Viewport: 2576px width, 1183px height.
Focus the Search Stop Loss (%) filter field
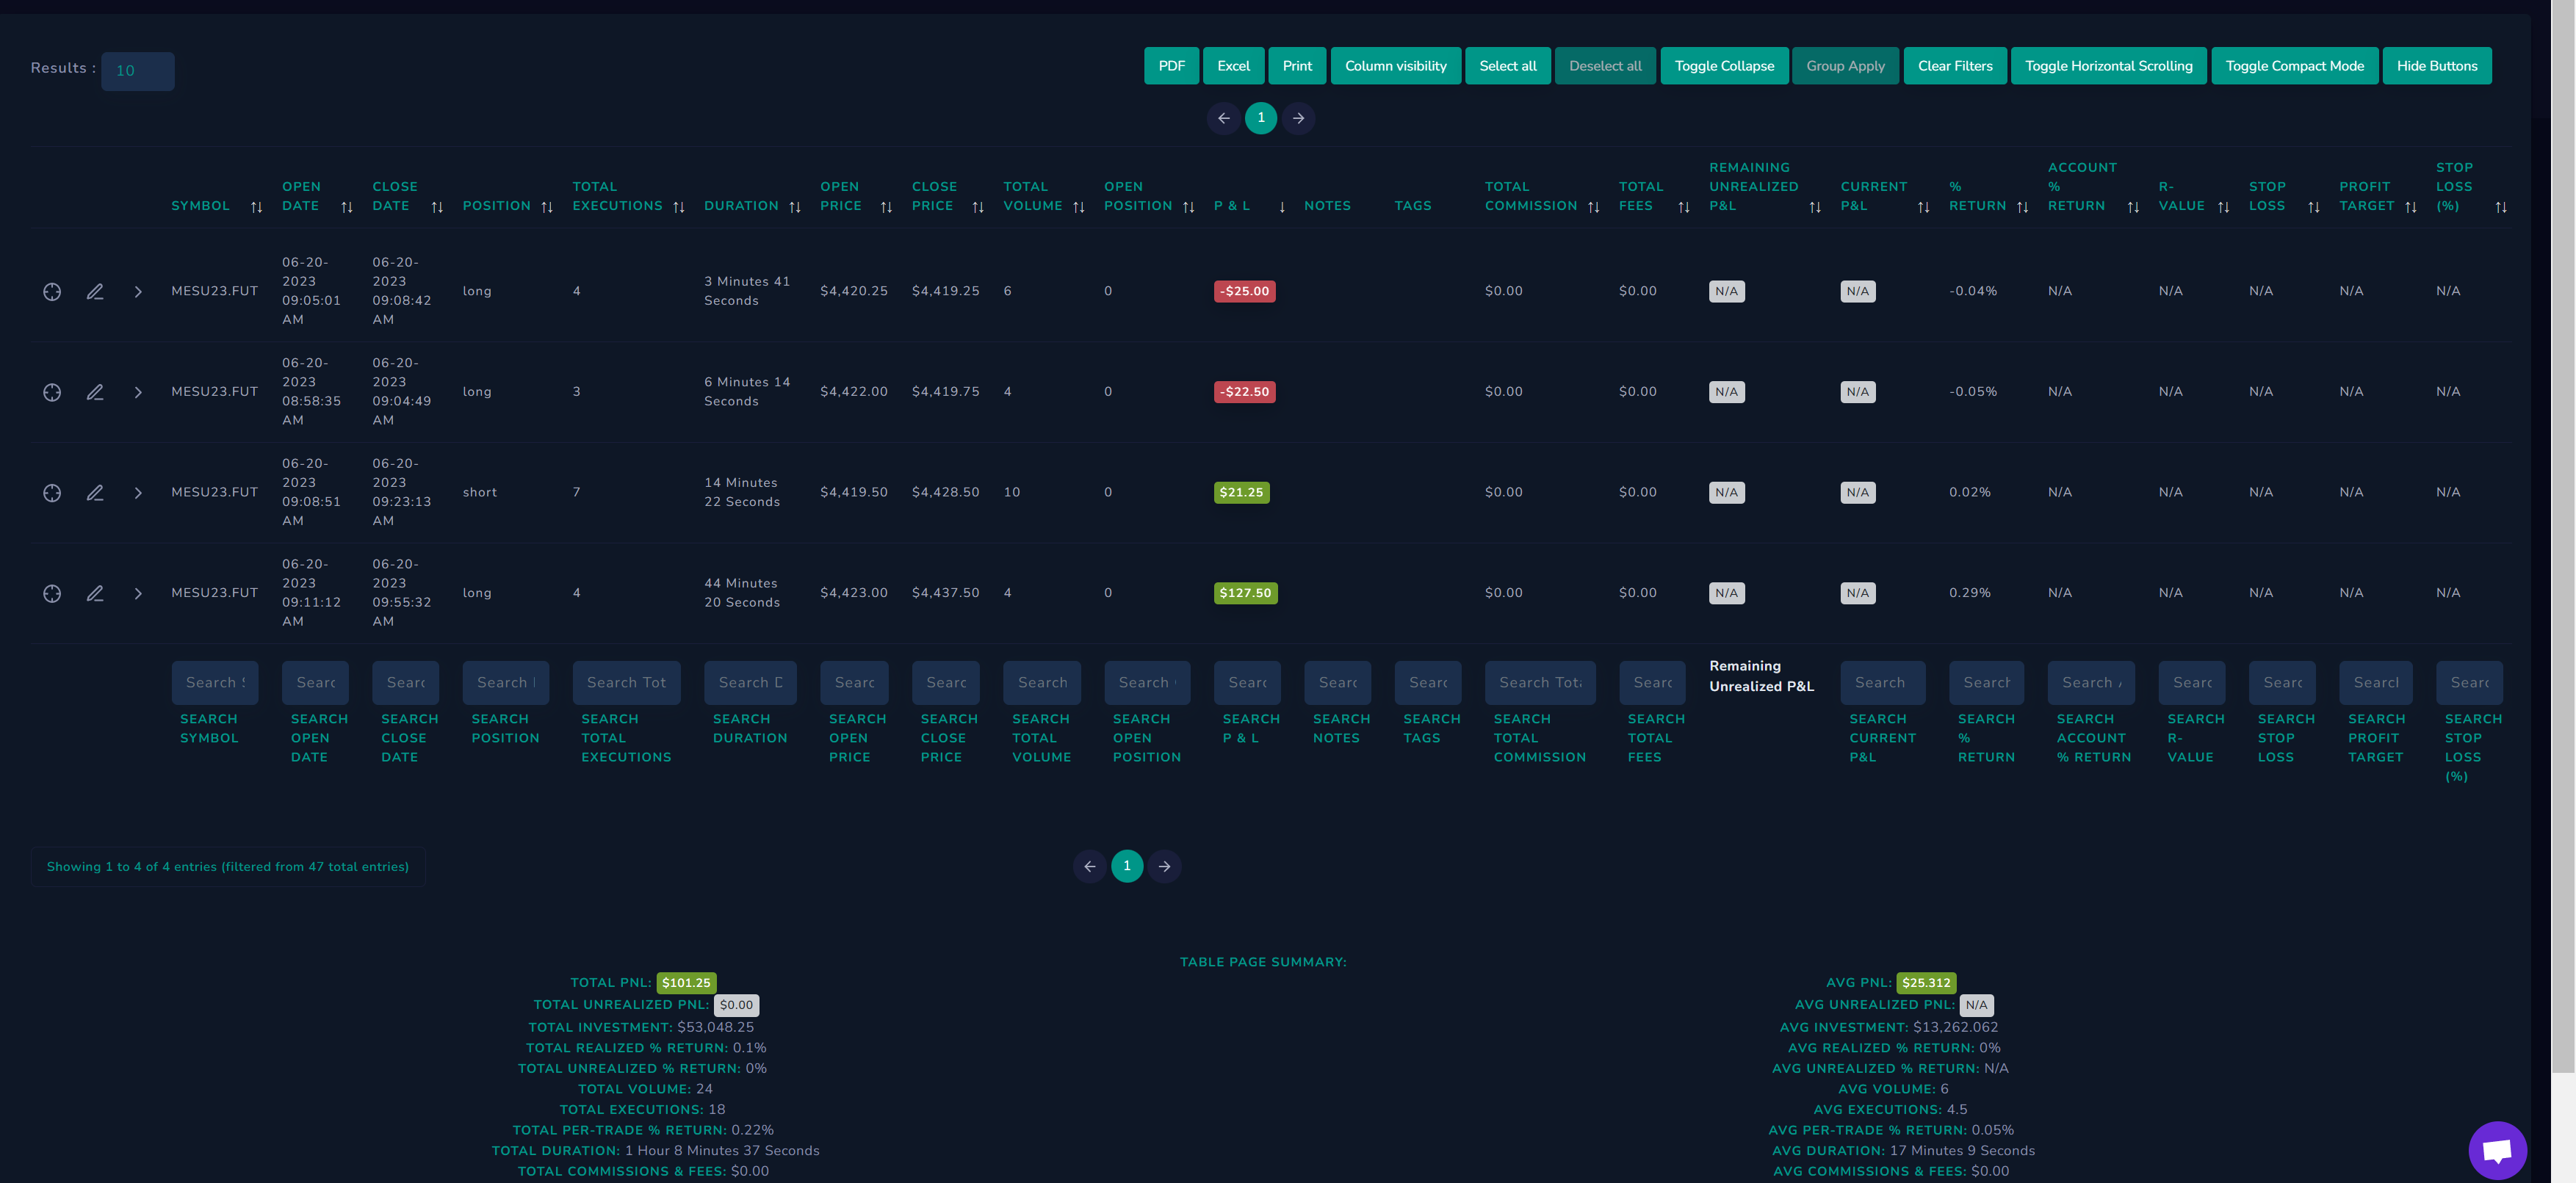click(x=2469, y=683)
